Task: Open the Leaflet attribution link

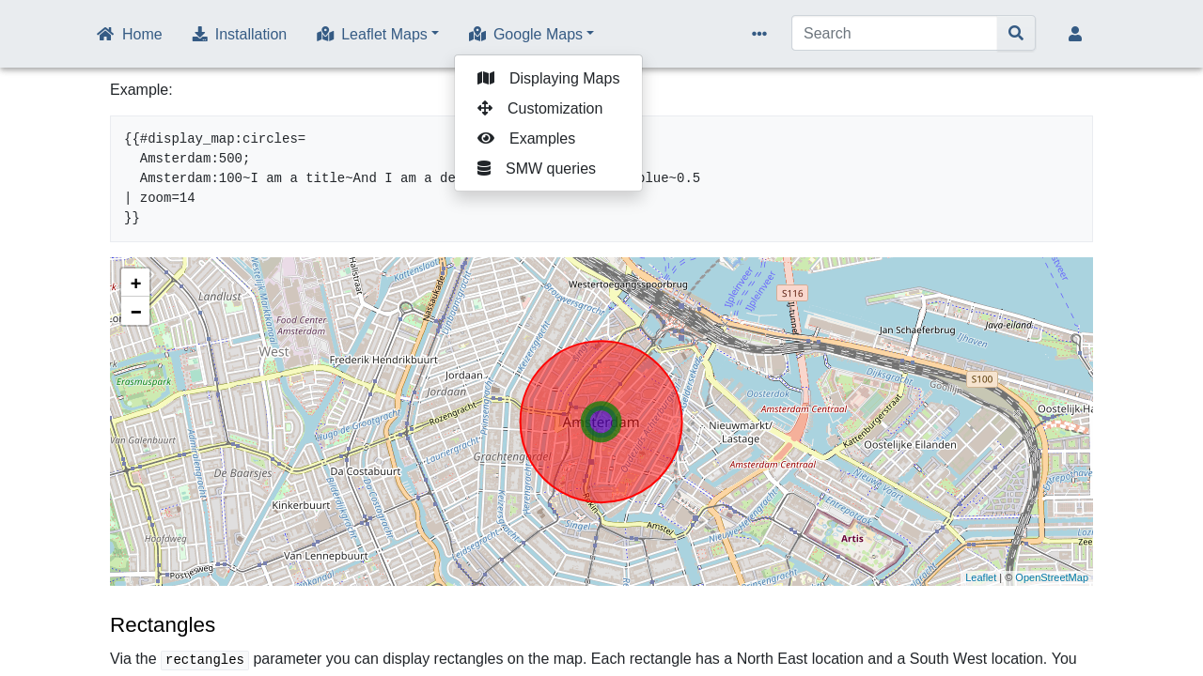Action: pyautogui.click(x=980, y=577)
